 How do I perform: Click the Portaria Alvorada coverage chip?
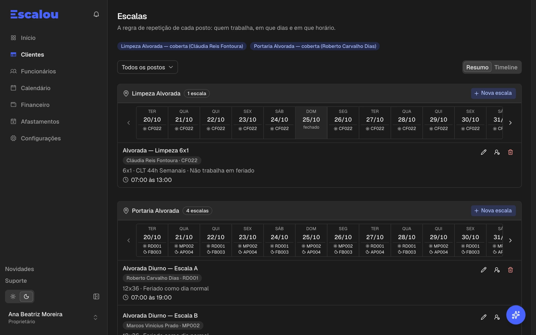[x=315, y=46]
